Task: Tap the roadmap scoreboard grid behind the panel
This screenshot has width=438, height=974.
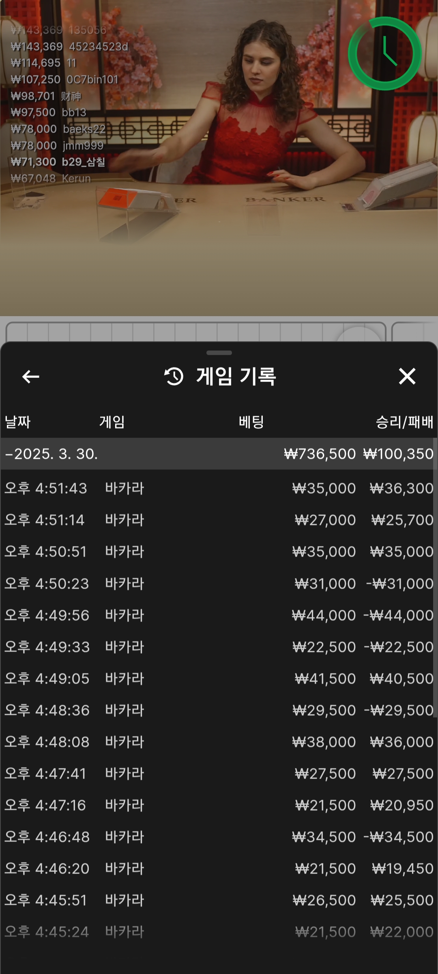Action: [x=195, y=332]
